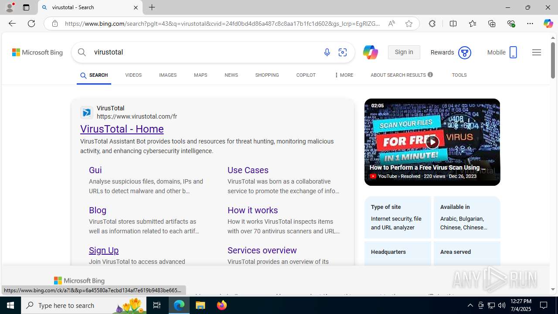Search using an image camera icon
Screen dimensions: 558x314
pos(343,52)
